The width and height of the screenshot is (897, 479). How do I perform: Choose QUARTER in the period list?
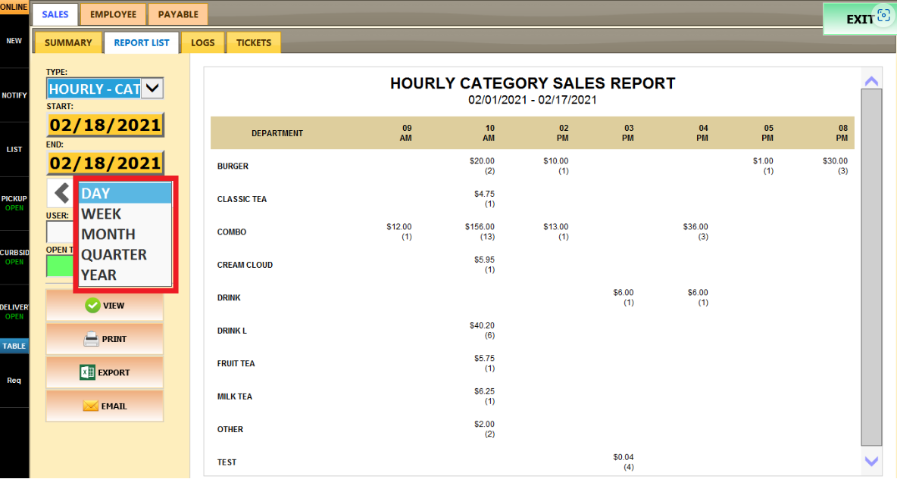tap(114, 255)
